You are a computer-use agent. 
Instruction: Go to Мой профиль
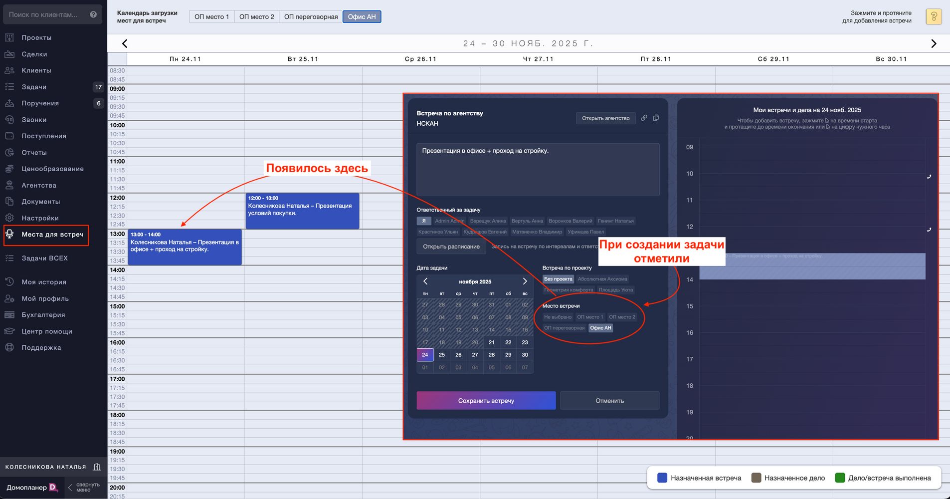pos(45,298)
